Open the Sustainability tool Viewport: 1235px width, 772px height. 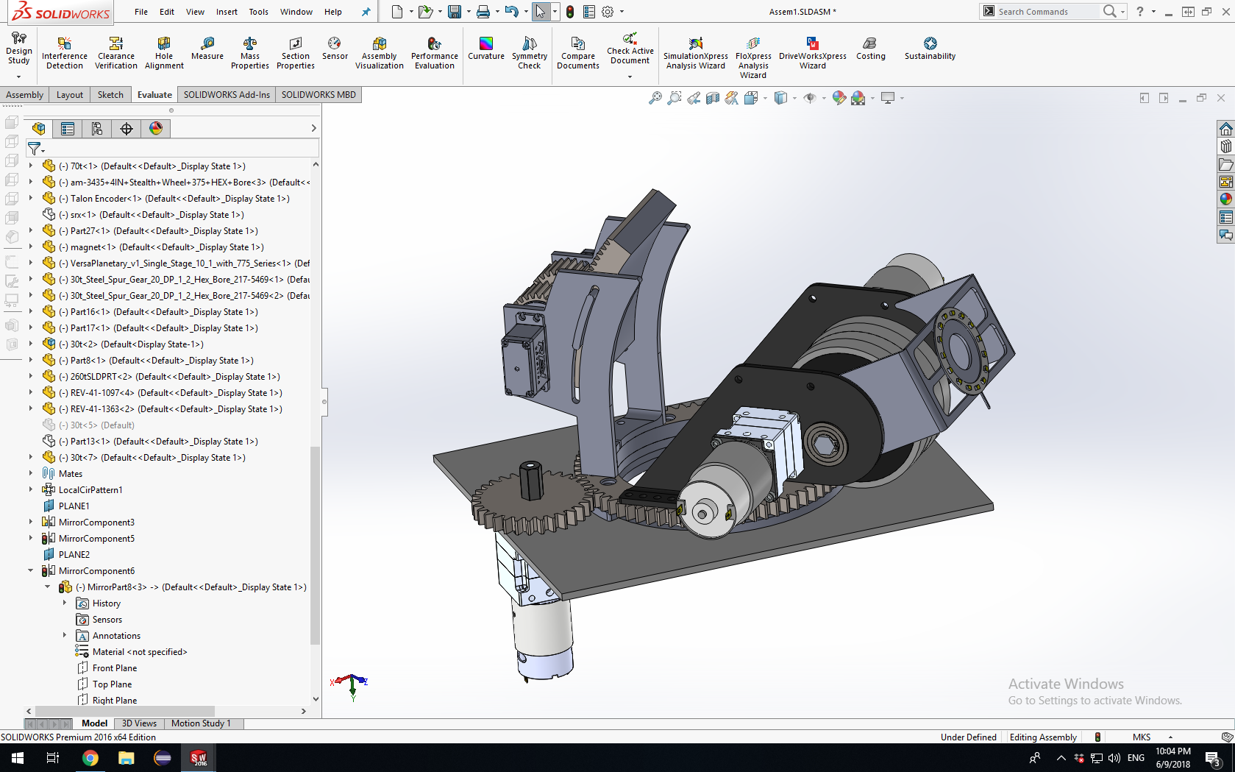point(930,49)
